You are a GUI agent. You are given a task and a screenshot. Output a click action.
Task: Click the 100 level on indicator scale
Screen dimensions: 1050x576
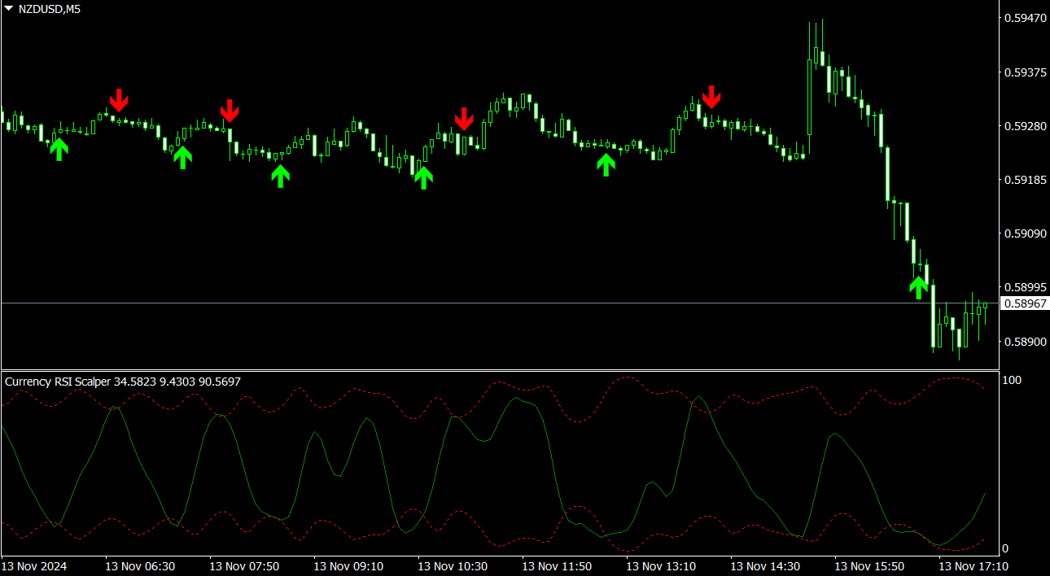pyautogui.click(x=1012, y=380)
